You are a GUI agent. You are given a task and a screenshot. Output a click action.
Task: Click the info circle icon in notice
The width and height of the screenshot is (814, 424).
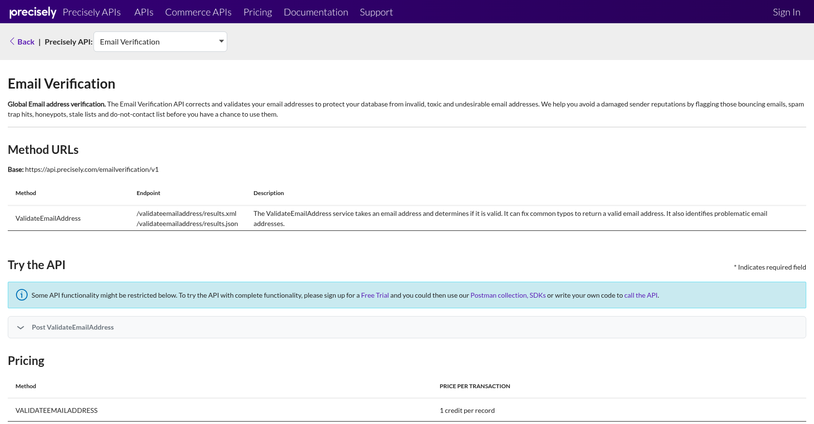coord(22,295)
